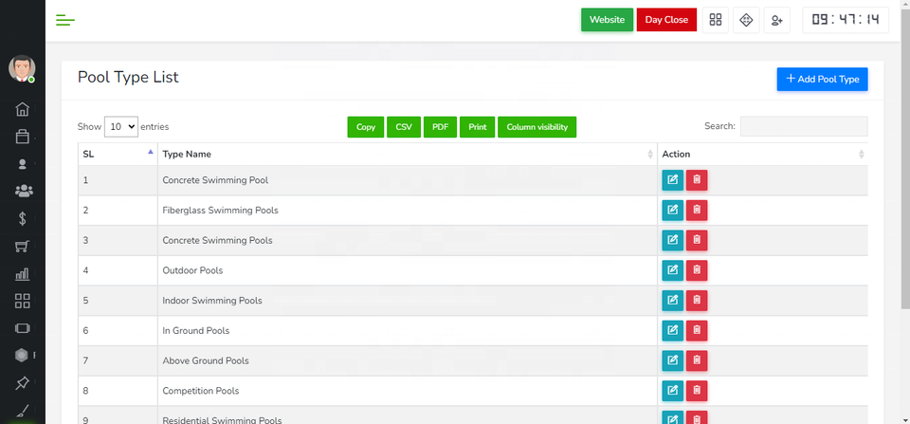Export the table with CSV button

tap(404, 127)
